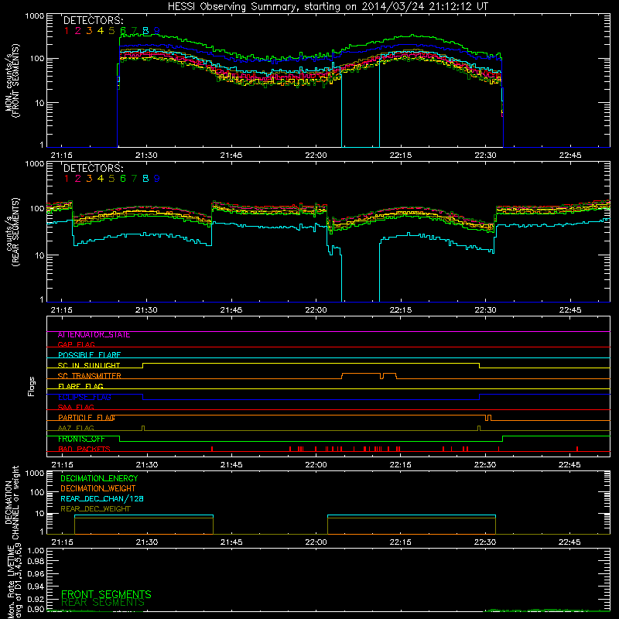619x619 pixels.
Task: Click the 'Flags' y-axis title
Action: pyautogui.click(x=32, y=386)
